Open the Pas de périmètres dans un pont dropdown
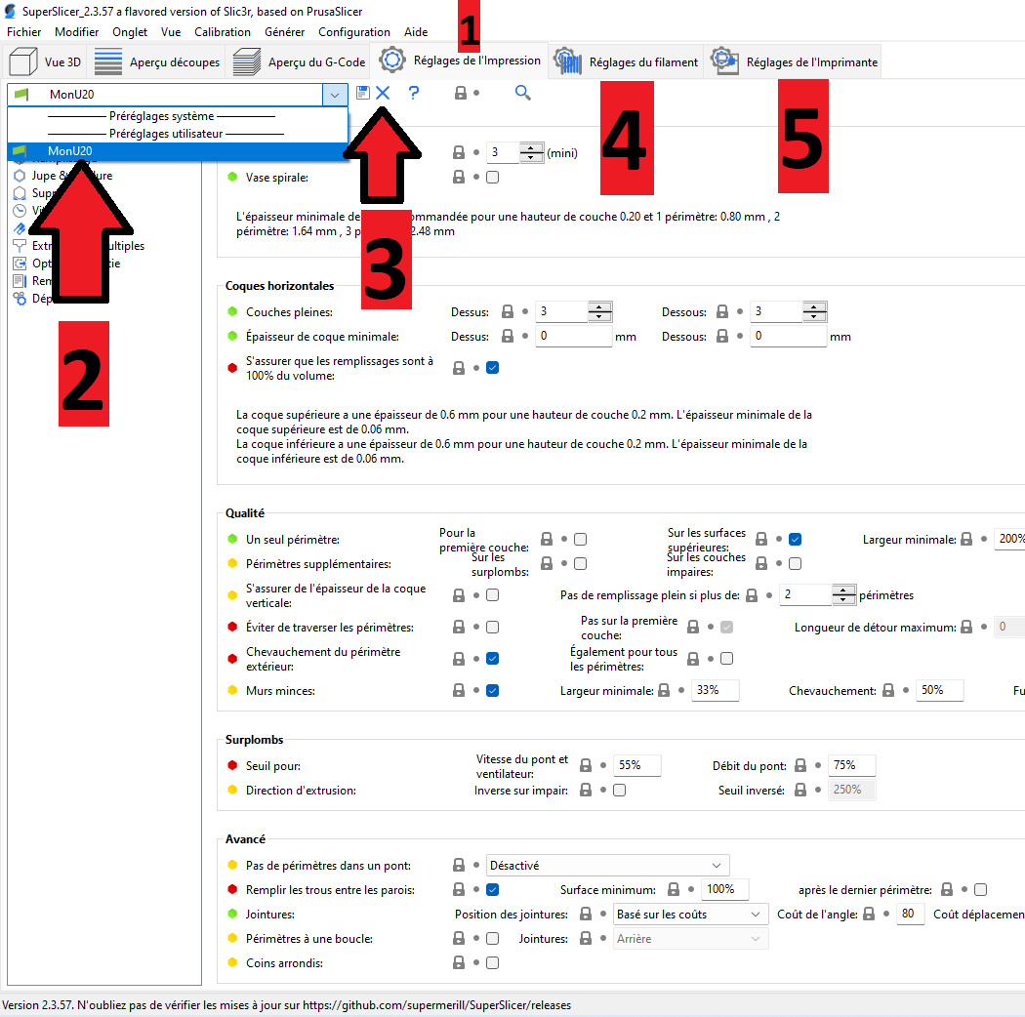The width and height of the screenshot is (1025, 1017). (x=608, y=866)
